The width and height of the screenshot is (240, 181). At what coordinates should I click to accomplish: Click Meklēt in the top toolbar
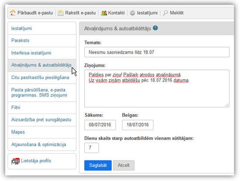[x=177, y=13]
